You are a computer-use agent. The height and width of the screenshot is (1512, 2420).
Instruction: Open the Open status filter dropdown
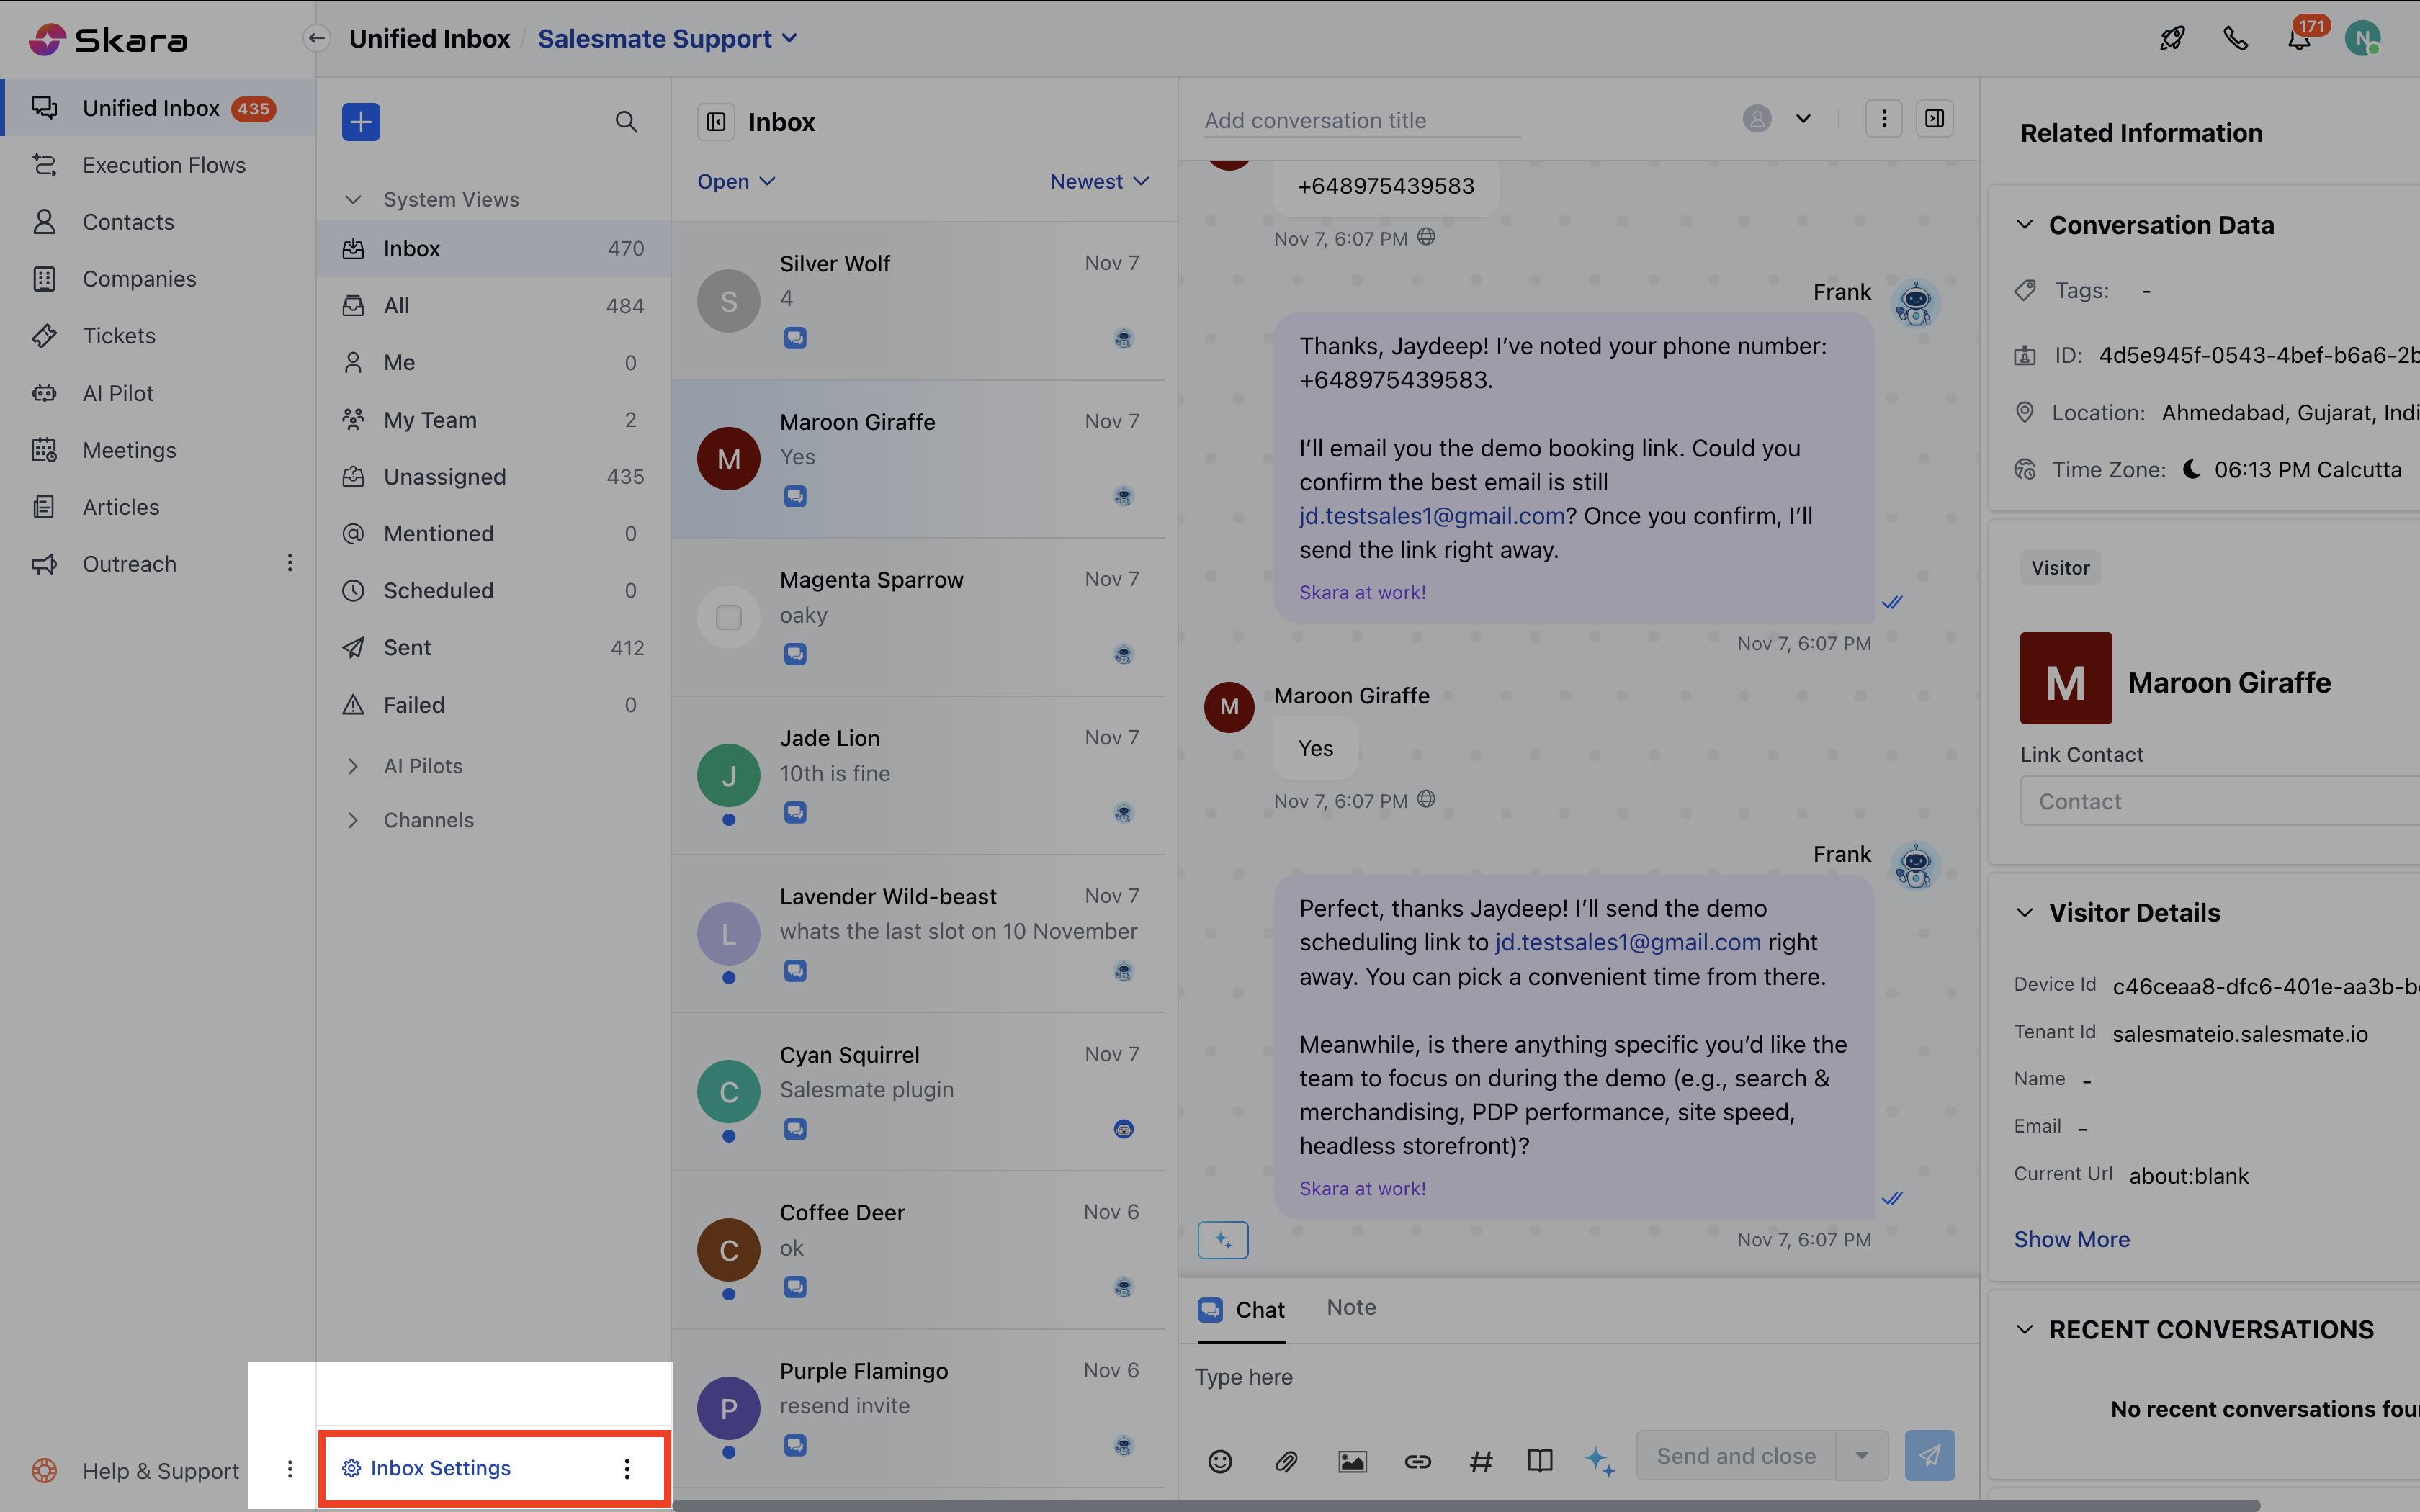(736, 182)
